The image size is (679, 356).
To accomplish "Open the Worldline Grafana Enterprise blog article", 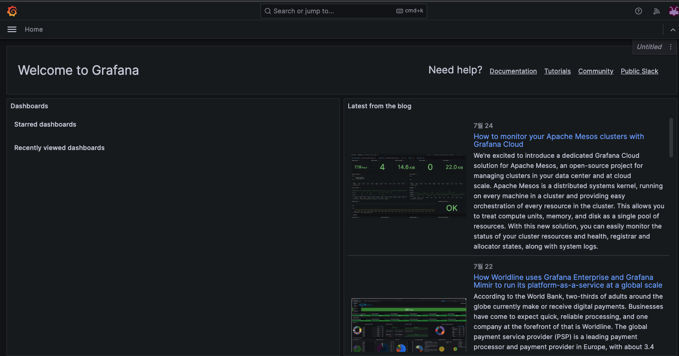I will pos(568,281).
